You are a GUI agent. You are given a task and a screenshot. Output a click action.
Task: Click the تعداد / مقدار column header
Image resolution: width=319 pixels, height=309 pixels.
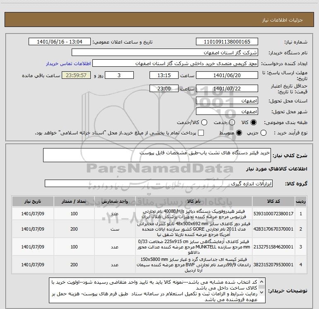[x=74, y=201]
